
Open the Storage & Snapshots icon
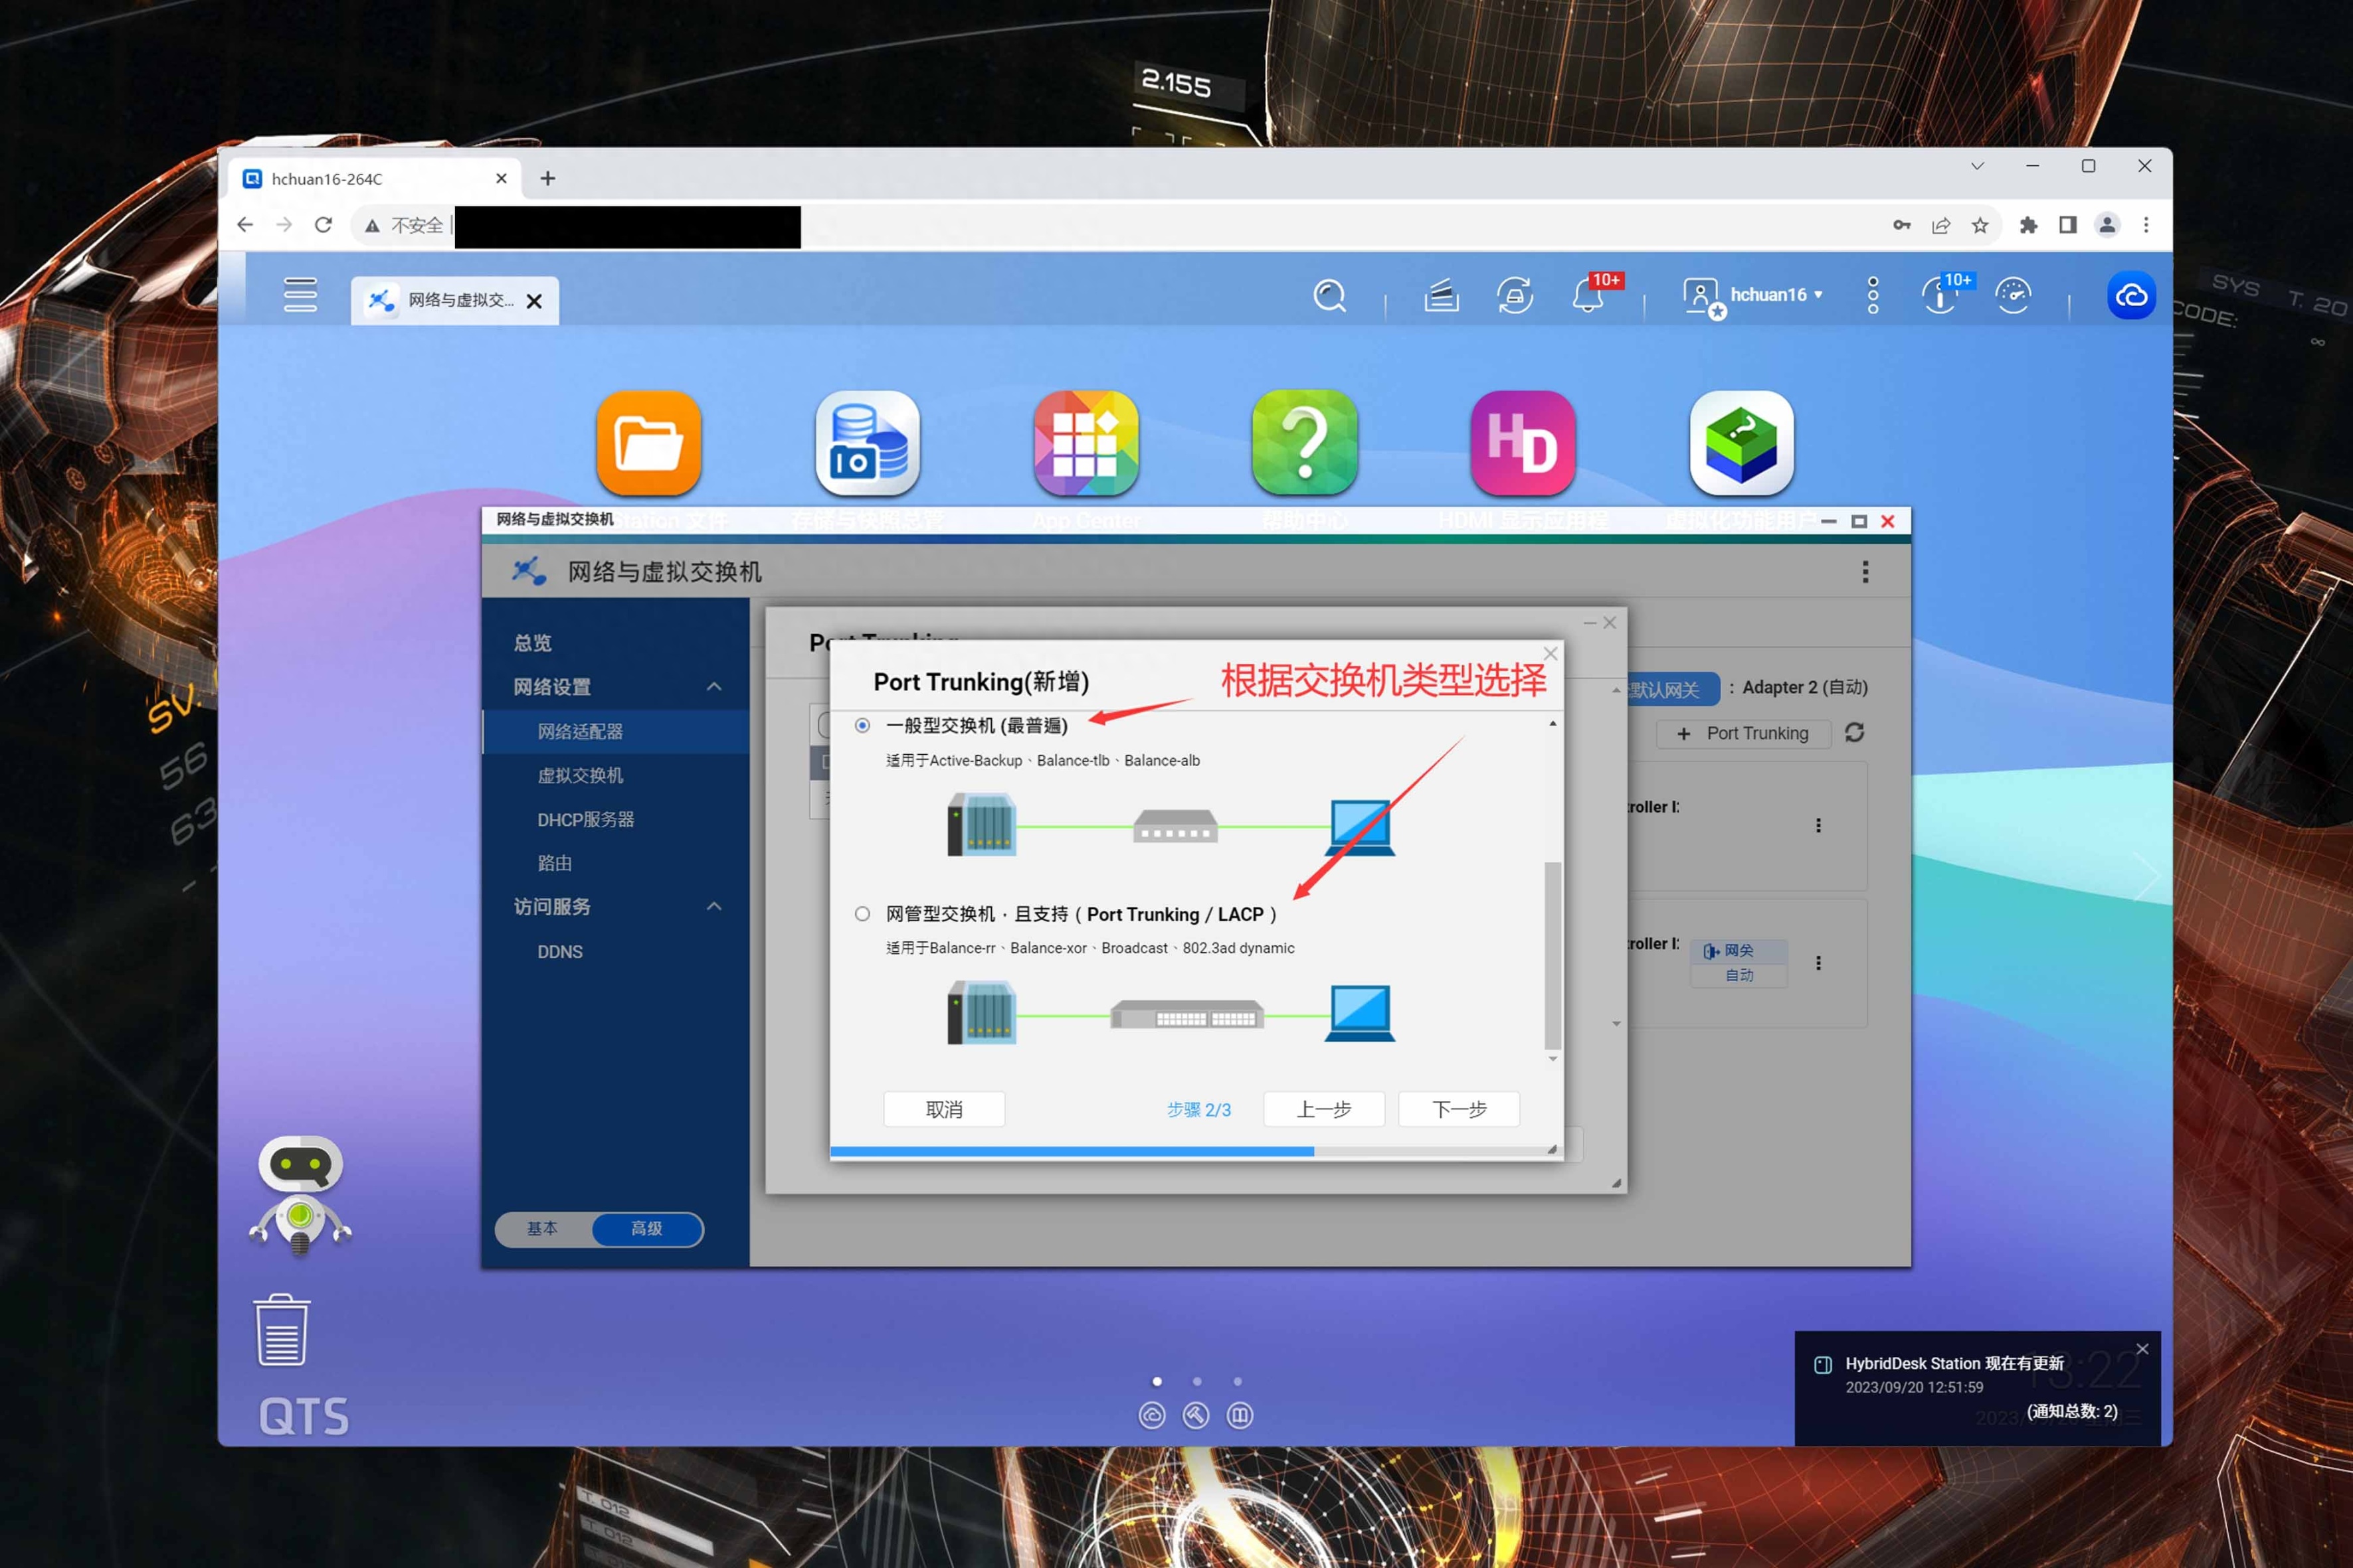868,443
